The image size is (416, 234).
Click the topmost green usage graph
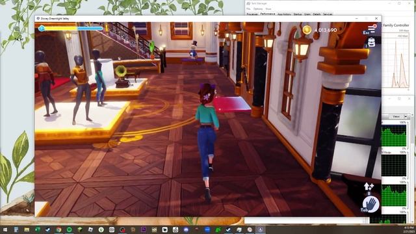394,135
